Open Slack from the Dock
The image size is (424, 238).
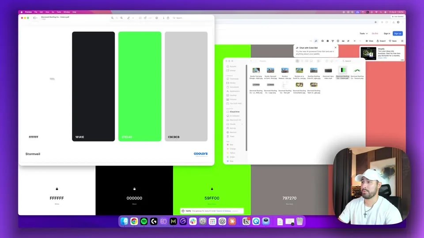(193, 221)
